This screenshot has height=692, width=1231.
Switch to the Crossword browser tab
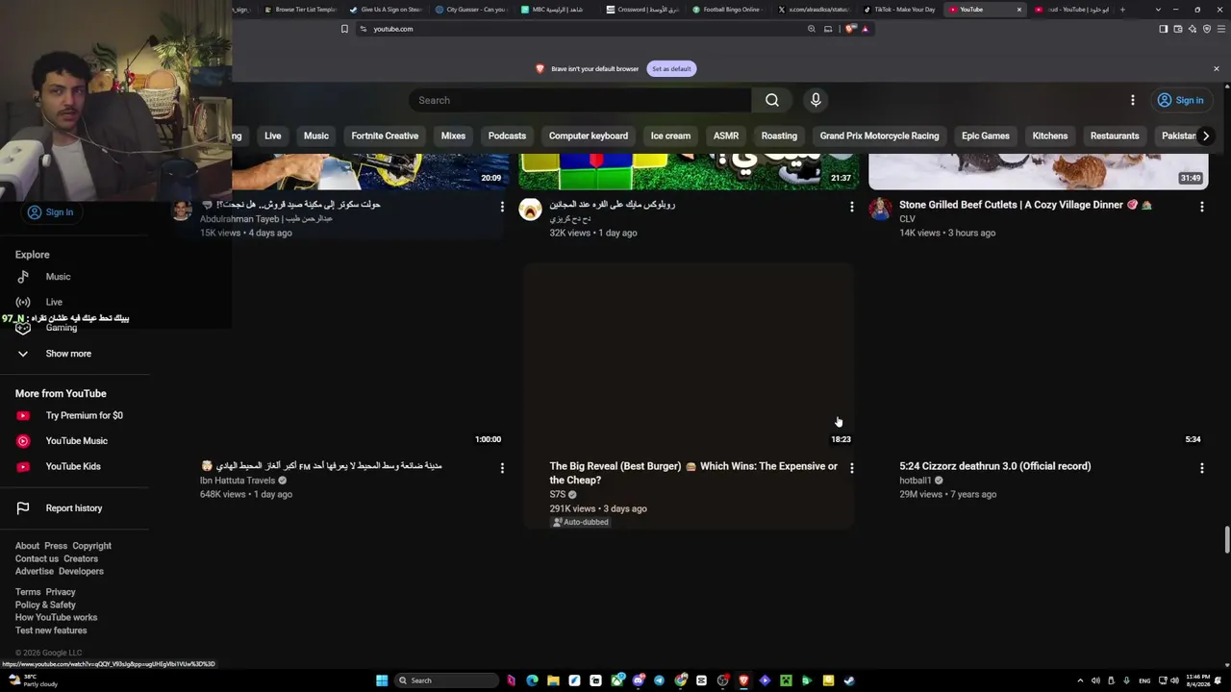click(644, 10)
